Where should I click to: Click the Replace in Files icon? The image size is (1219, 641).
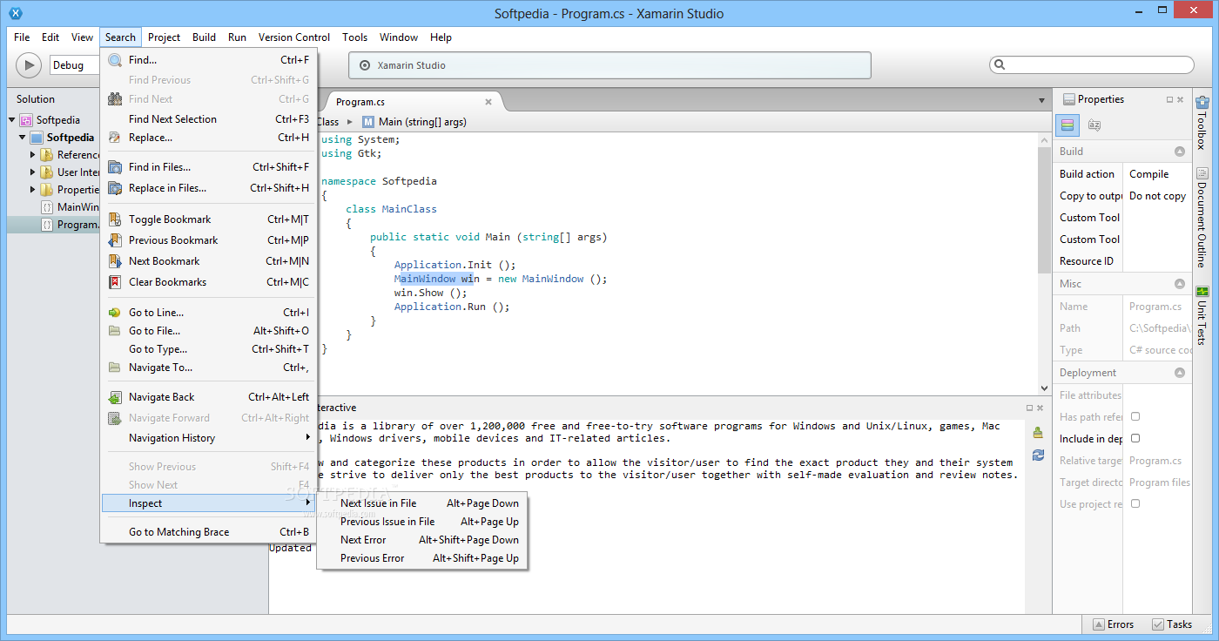[x=114, y=188]
